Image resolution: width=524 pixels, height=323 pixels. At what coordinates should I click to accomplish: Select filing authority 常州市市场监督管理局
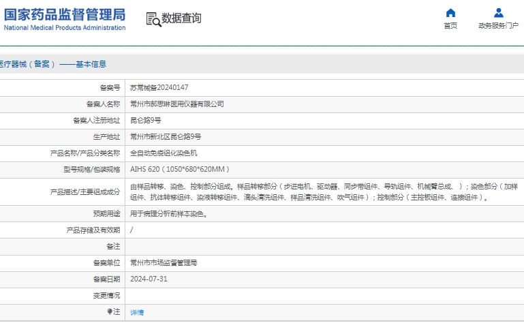pyautogui.click(x=164, y=263)
